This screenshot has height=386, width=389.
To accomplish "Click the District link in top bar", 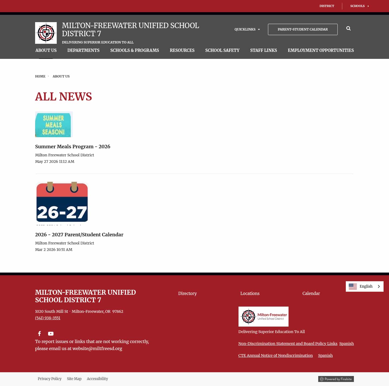I will [x=327, y=6].
